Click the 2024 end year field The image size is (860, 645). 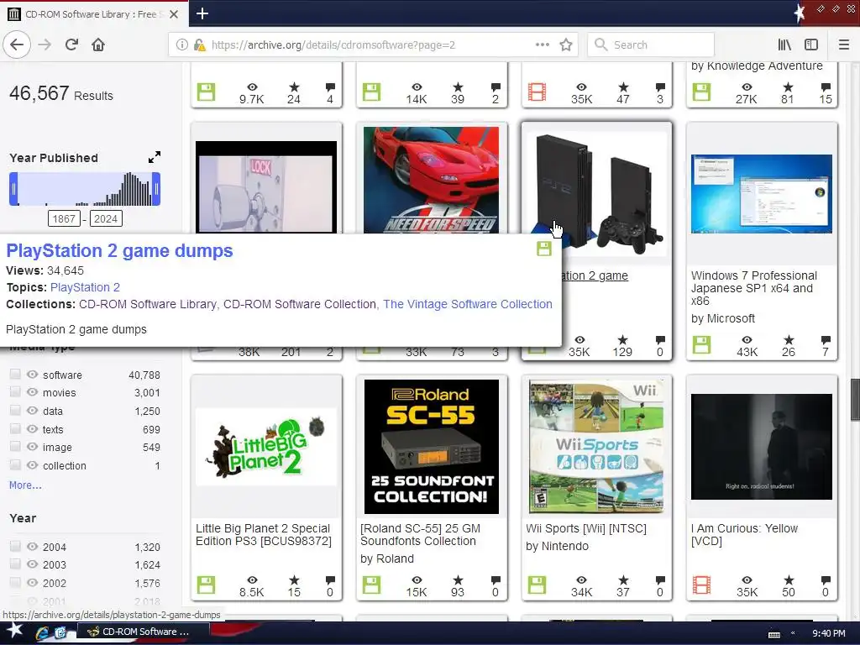point(106,219)
